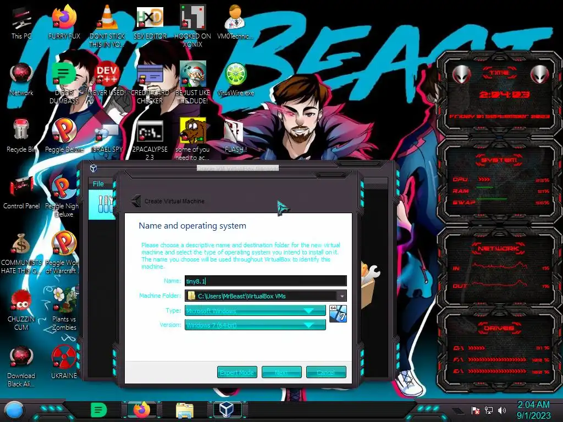Click the Windows 7 64-bit OS badge
Screen dimensions: 563x422
[338, 314]
